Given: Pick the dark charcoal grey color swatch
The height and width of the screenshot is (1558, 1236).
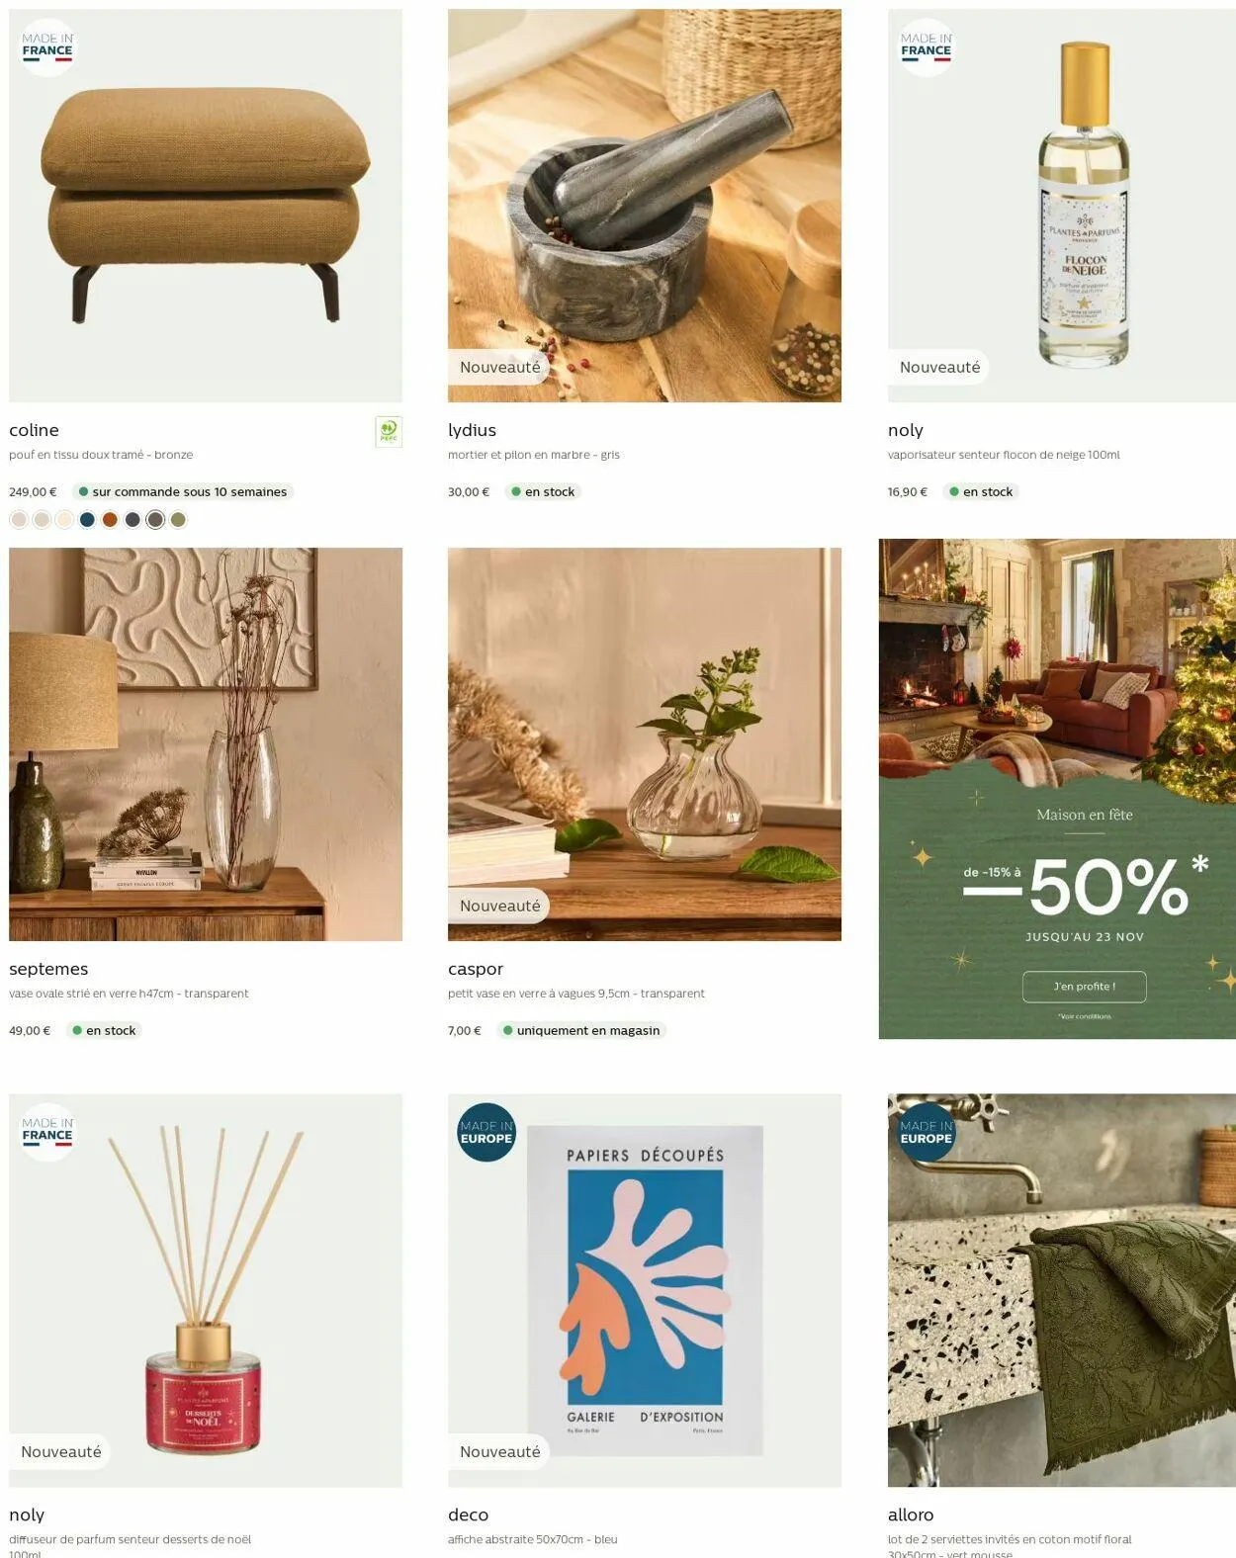Looking at the screenshot, I should 132,520.
